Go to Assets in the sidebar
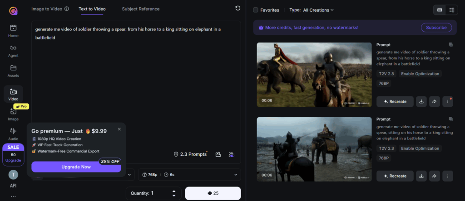Screen dimensions: 465x201 pos(13,70)
